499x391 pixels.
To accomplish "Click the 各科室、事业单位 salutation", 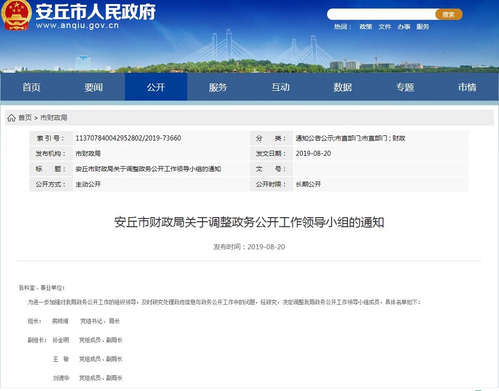I will pos(42,288).
